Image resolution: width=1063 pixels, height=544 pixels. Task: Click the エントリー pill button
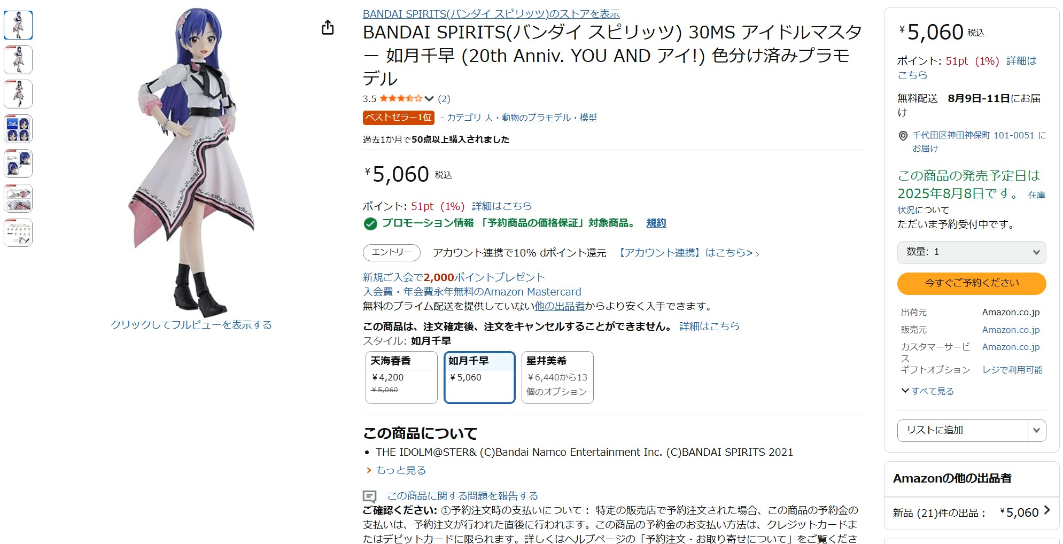(x=391, y=252)
